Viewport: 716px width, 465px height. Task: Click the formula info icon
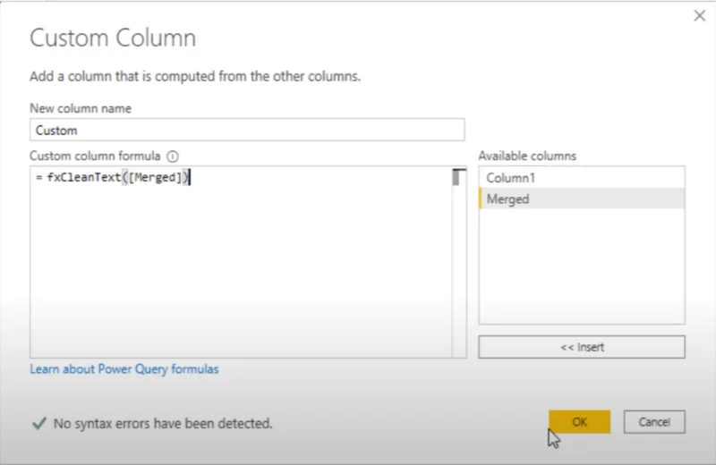click(173, 156)
